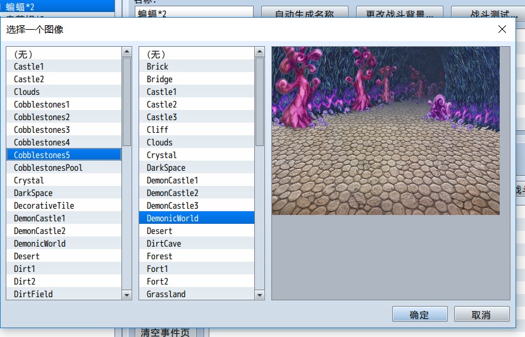Pick Crystal in the right list
525x337 pixels.
(x=197, y=155)
